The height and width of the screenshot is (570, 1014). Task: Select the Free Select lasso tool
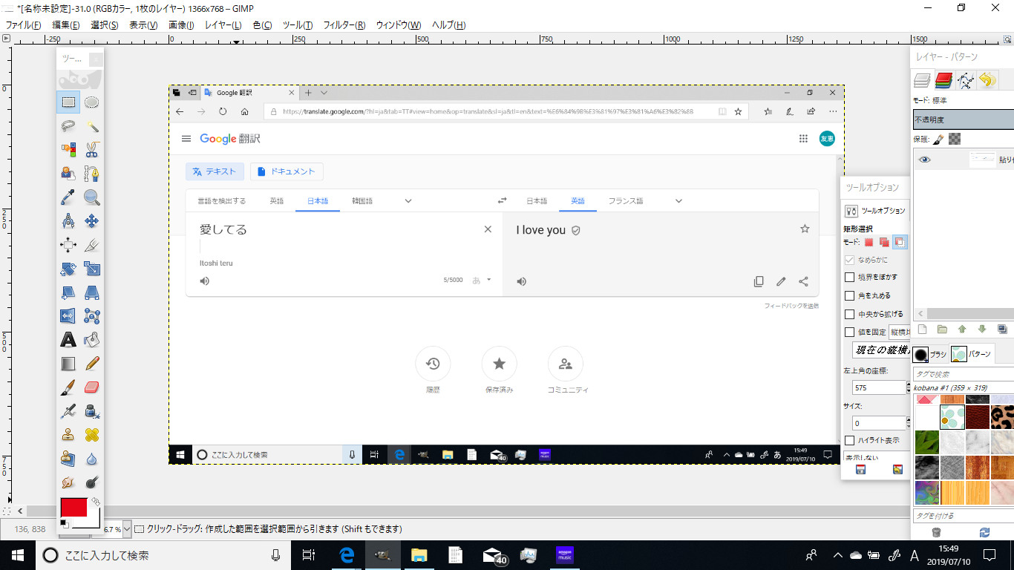[68, 126]
